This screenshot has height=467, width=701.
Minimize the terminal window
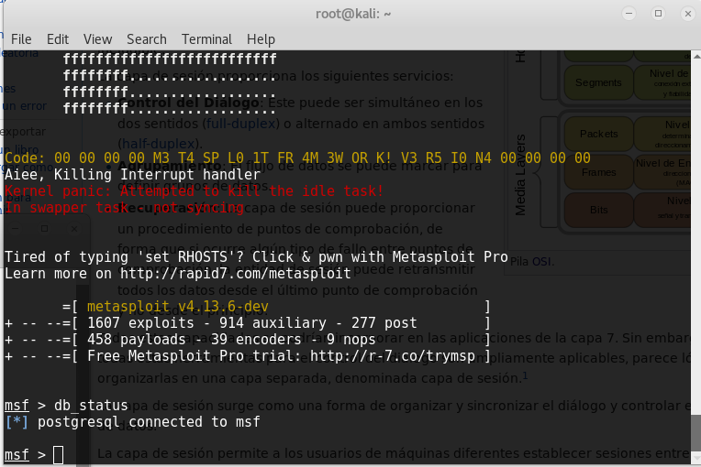point(629,14)
